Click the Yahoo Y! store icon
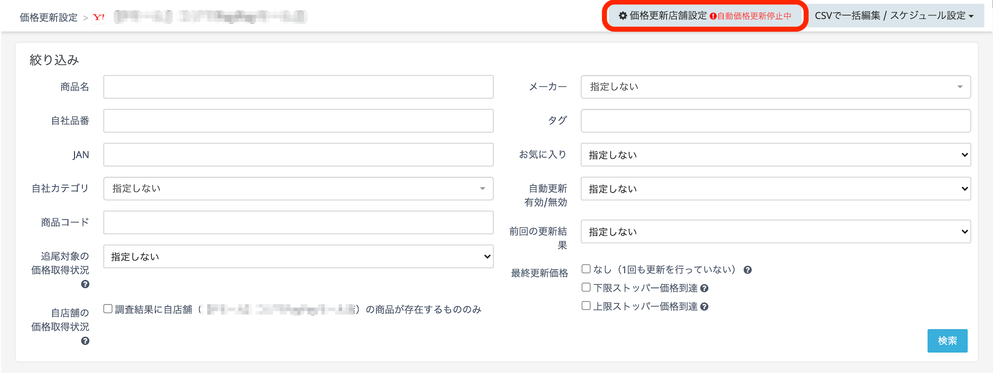This screenshot has height=373, width=993. (99, 17)
